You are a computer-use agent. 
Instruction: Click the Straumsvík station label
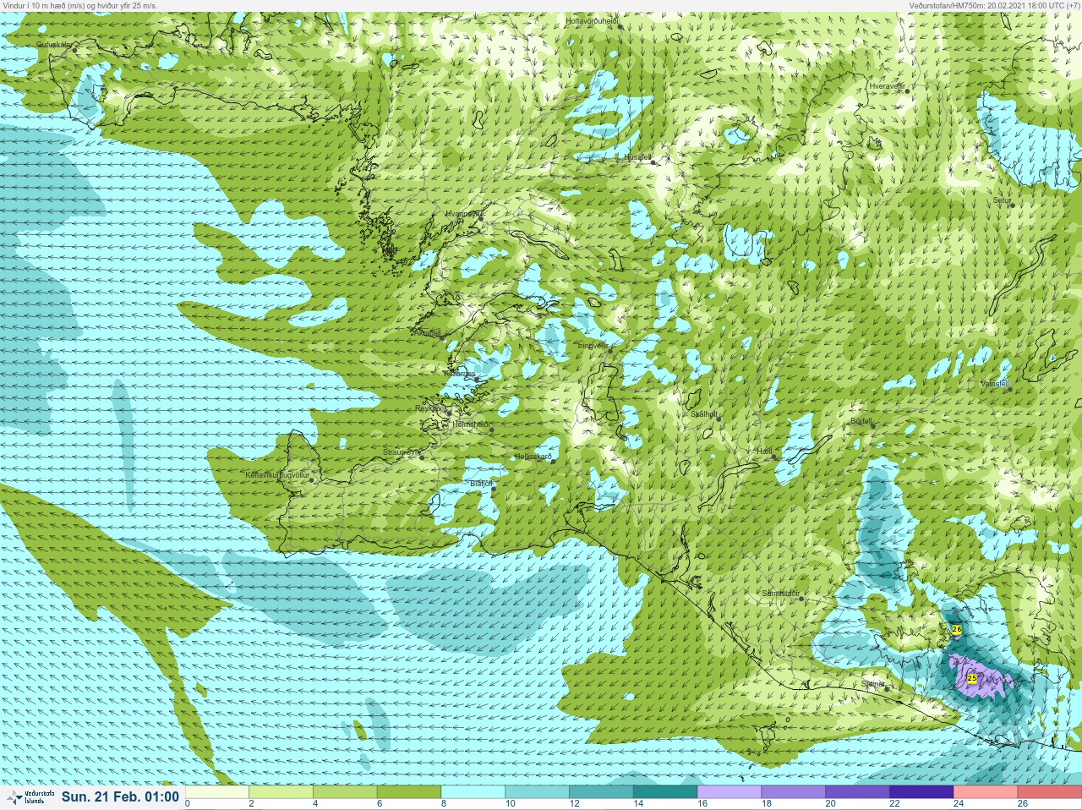pos(401,452)
